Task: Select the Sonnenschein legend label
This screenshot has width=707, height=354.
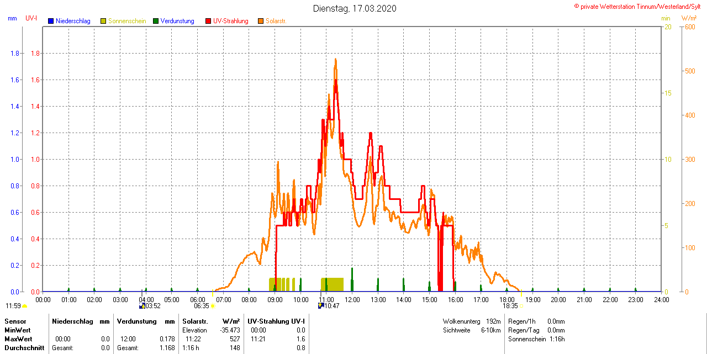Action: (127, 21)
